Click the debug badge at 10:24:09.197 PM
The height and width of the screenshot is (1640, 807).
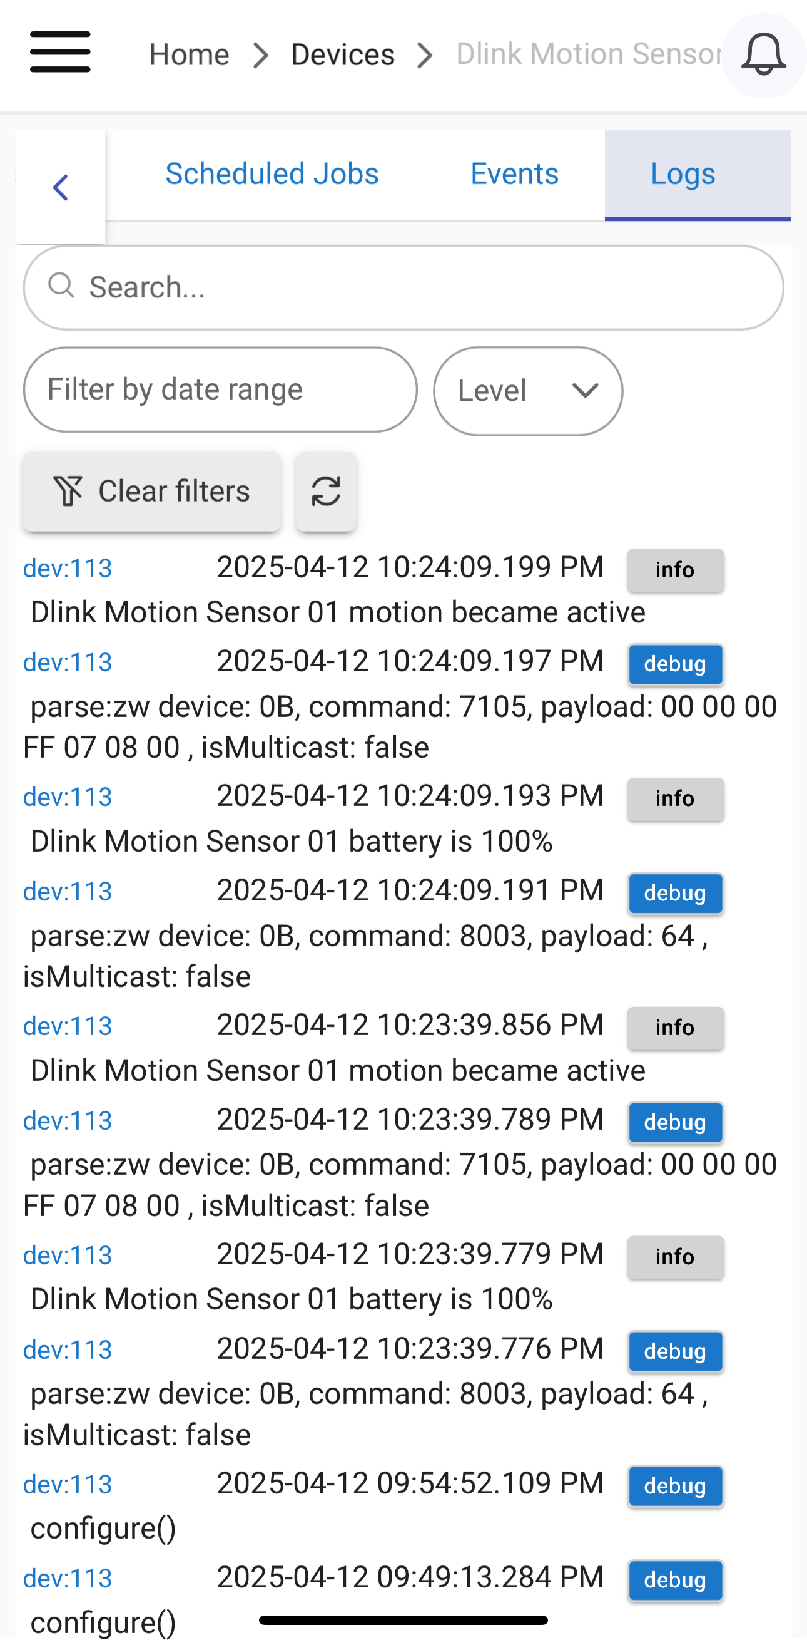tap(675, 664)
